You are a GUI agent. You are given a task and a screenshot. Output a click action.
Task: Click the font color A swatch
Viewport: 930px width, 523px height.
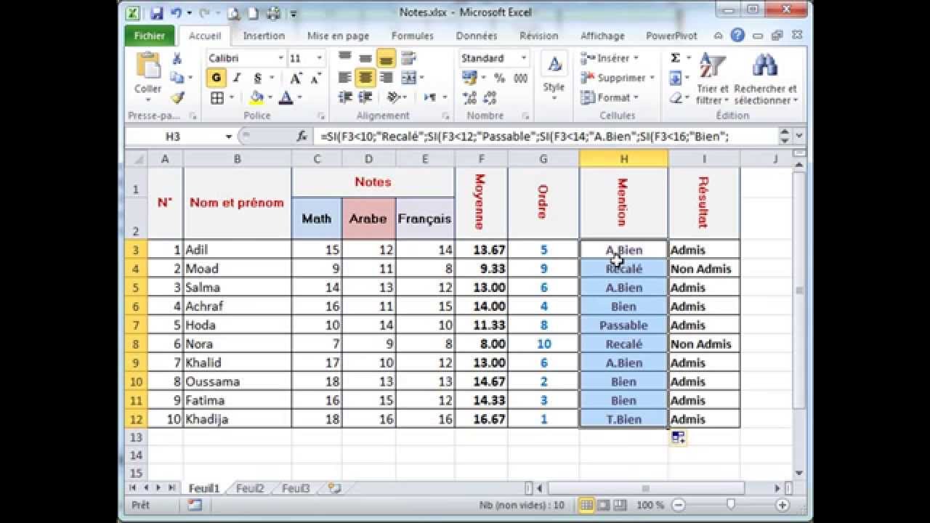tap(286, 97)
